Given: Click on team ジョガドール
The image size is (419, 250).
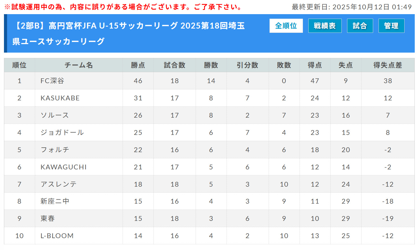Looking at the screenshot, I should 62,133.
